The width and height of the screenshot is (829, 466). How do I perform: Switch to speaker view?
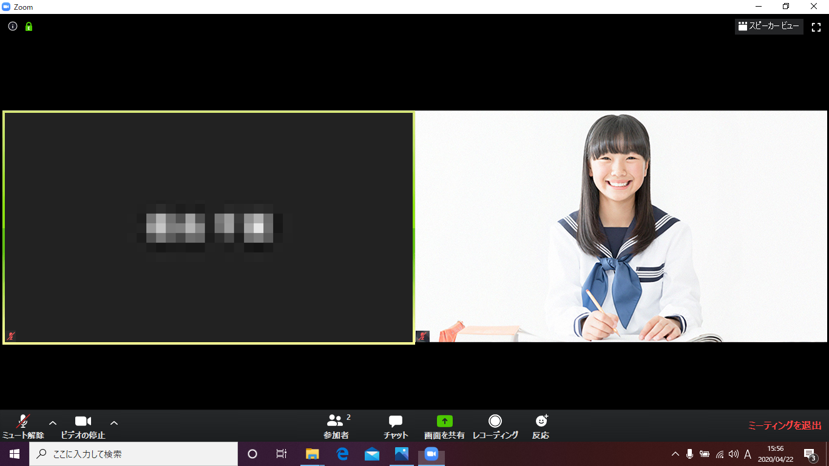(768, 26)
